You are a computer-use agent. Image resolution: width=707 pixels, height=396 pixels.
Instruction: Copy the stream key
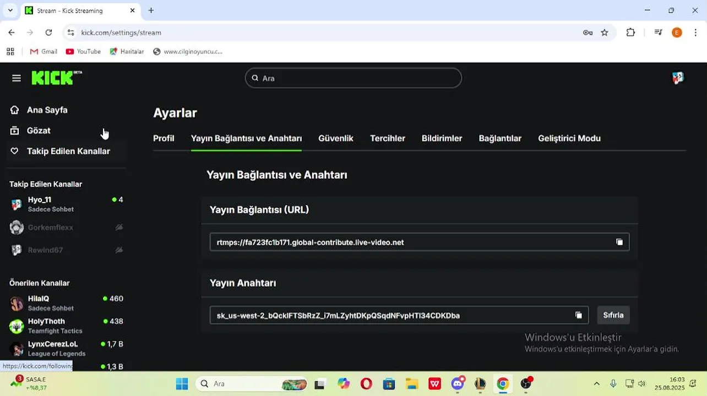[x=579, y=315]
